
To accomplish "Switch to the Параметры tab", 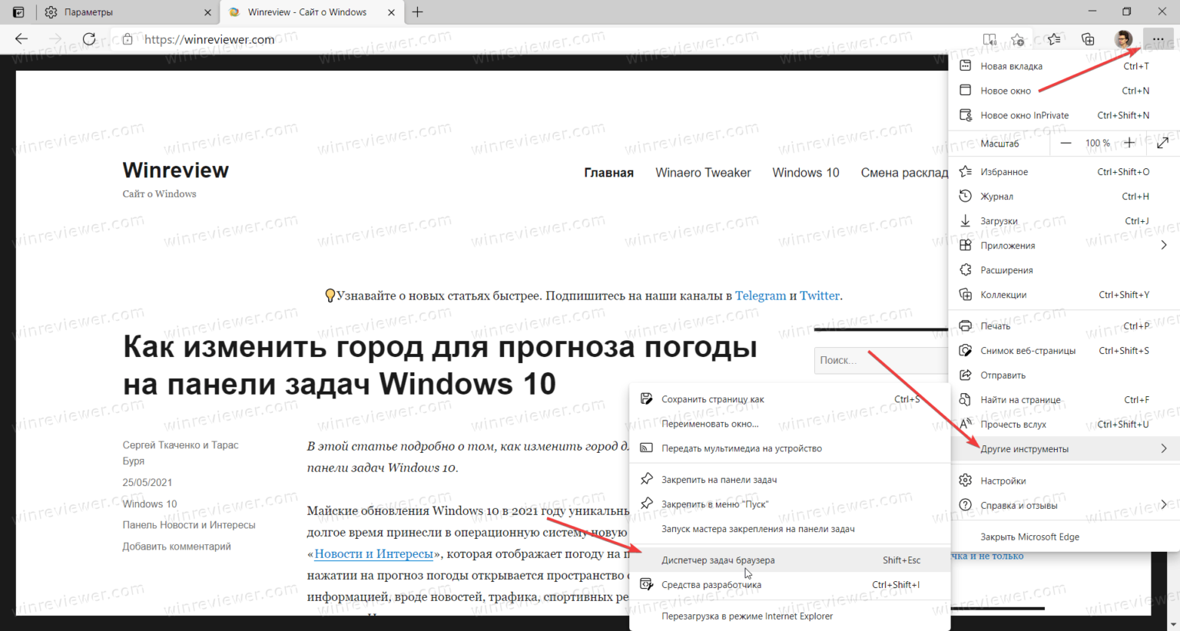I will [x=127, y=12].
